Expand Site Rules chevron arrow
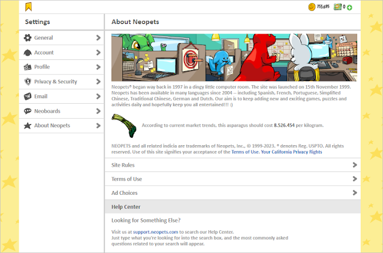383x253 pixels. click(x=355, y=165)
